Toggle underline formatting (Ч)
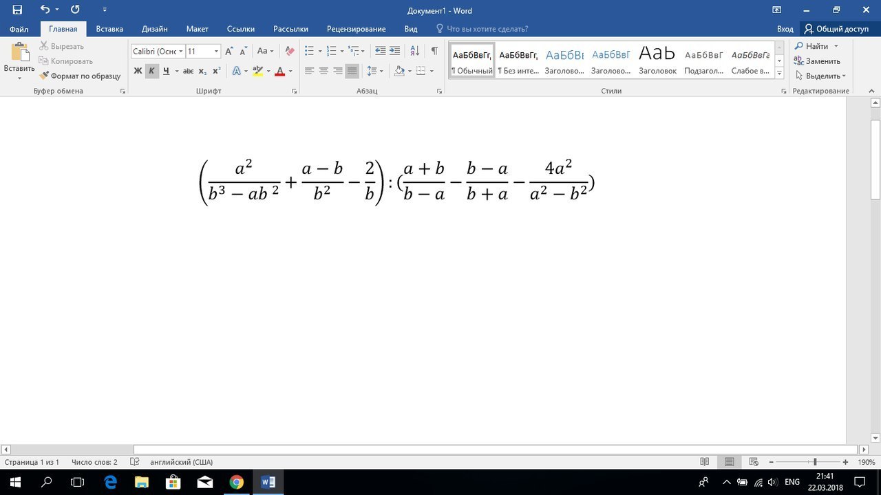This screenshot has width=881, height=495. click(166, 71)
